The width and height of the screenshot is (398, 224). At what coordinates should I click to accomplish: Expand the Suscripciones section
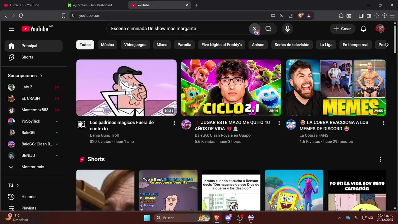[25, 76]
